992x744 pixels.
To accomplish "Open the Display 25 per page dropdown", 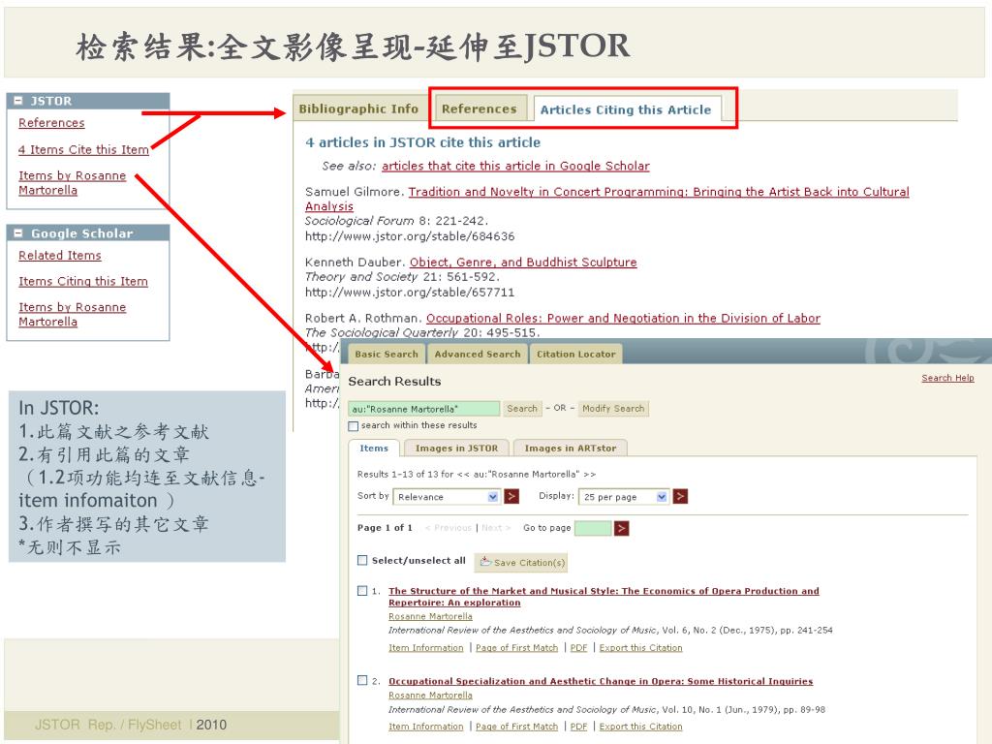I will (x=623, y=497).
